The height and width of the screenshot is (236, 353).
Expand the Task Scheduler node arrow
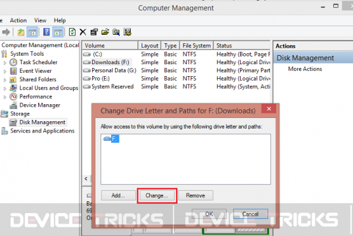tap(5, 63)
